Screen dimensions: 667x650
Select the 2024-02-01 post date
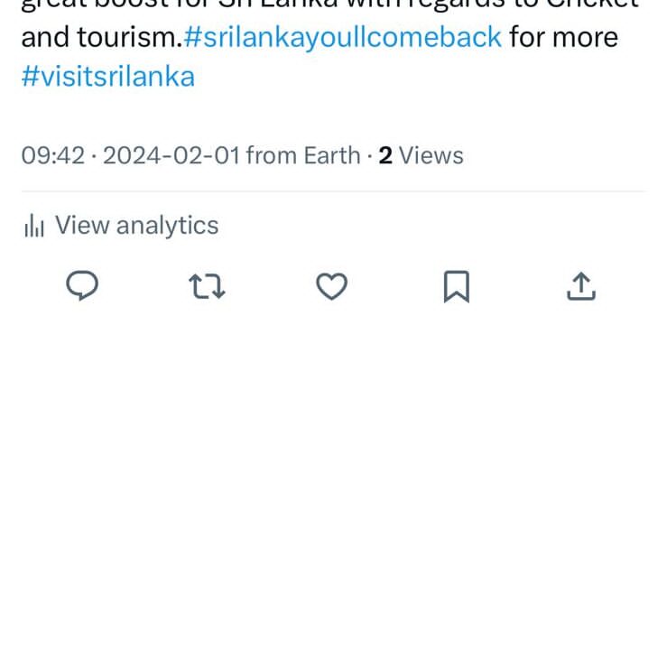click(x=171, y=155)
